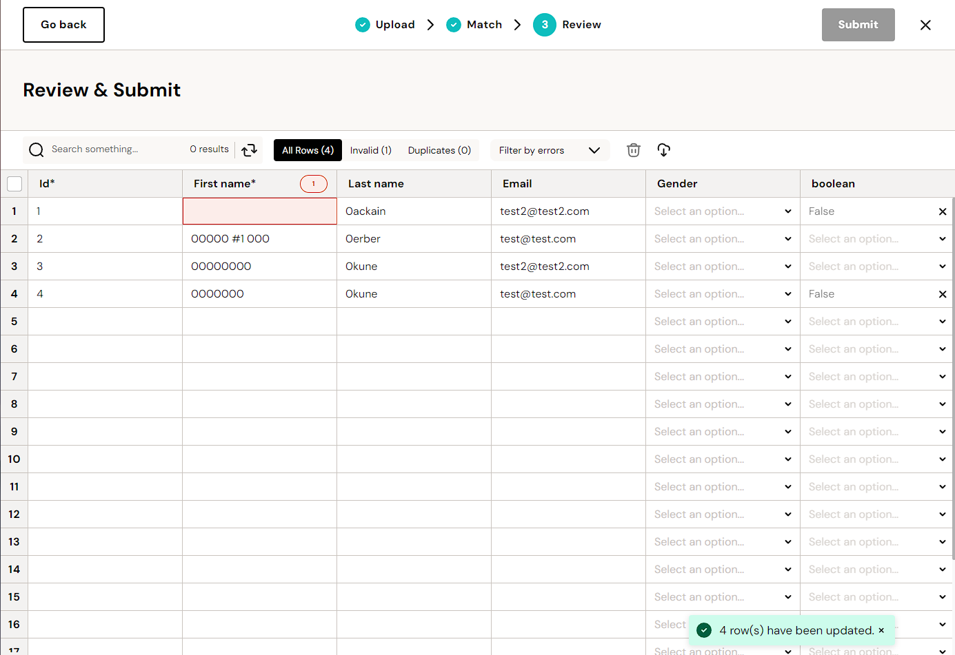
Task: Open the Filter by errors dropdown
Action: [x=550, y=150]
